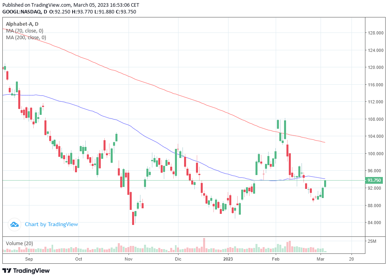
Task: Click the '20' date axis label
Action: pyautogui.click(x=352, y=259)
